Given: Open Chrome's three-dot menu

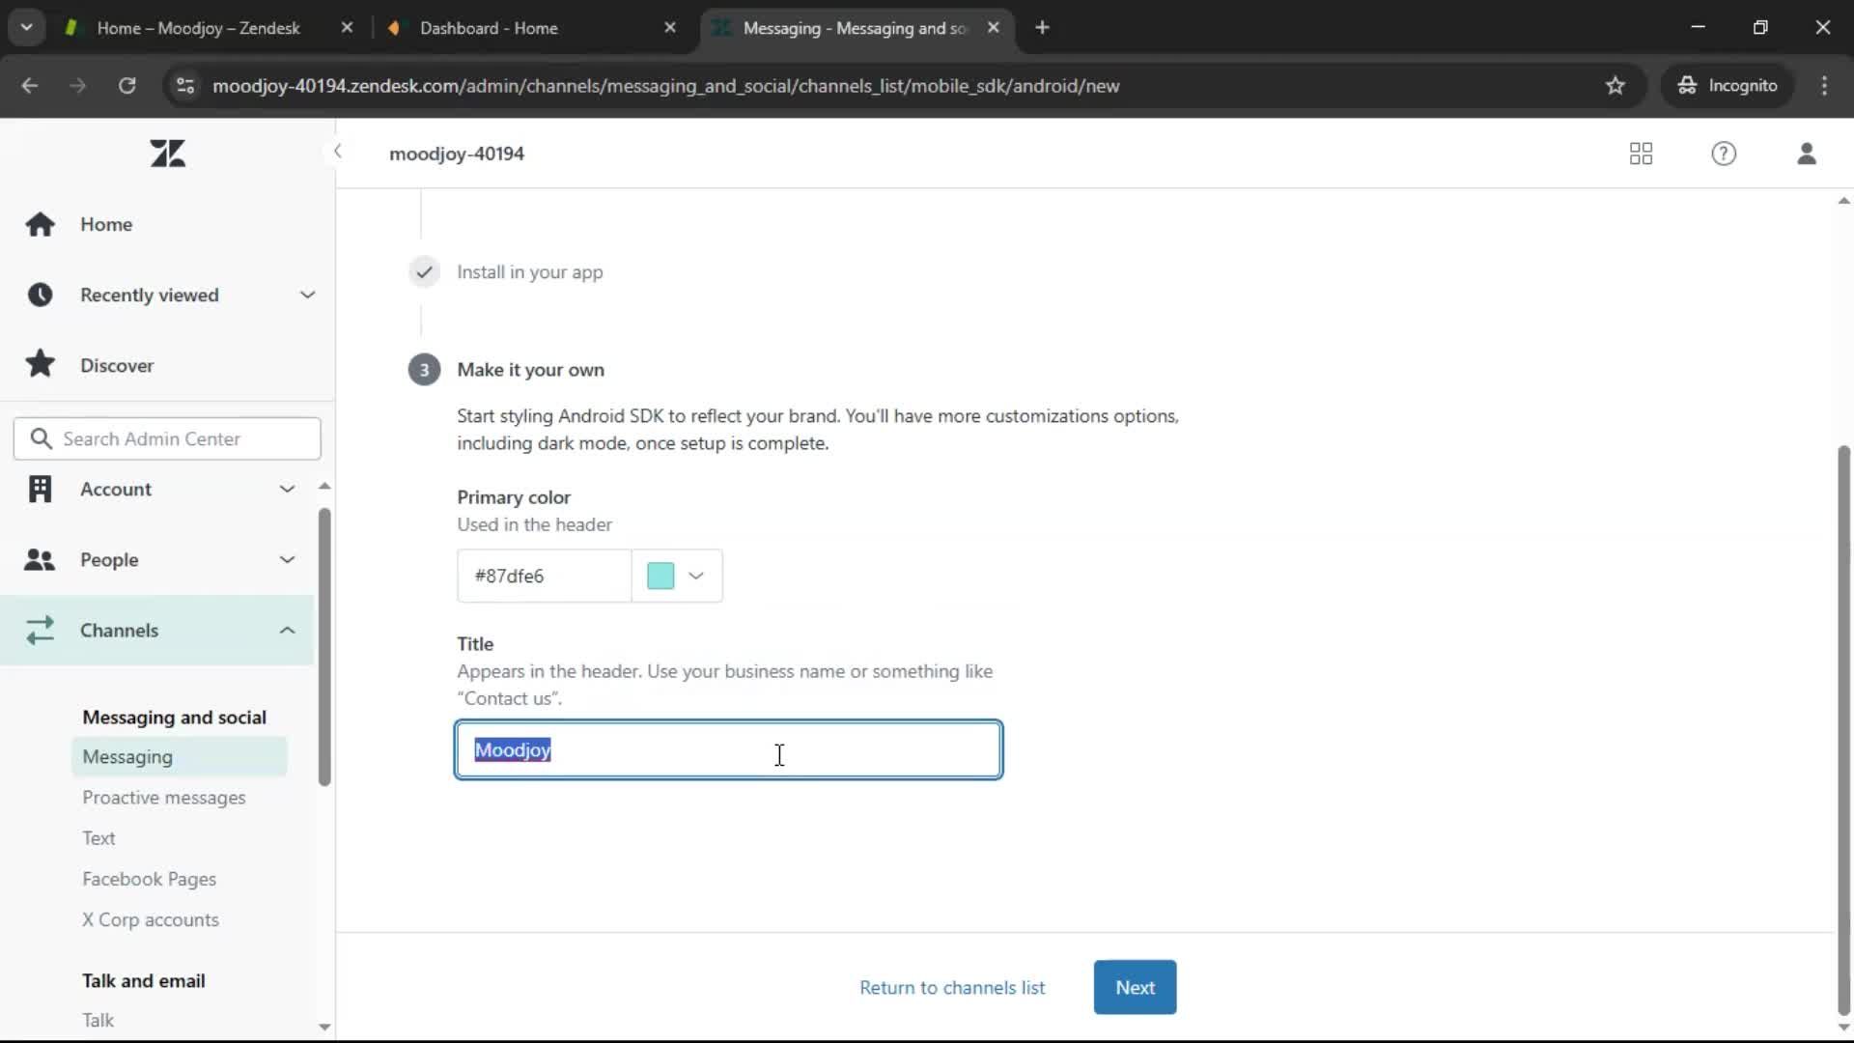Looking at the screenshot, I should click(x=1824, y=86).
